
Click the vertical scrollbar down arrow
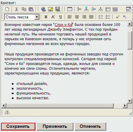click(129, 101)
